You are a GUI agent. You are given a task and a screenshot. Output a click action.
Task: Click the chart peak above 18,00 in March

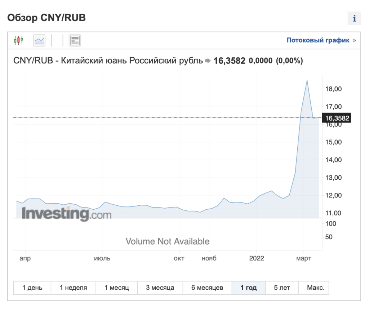tap(307, 80)
